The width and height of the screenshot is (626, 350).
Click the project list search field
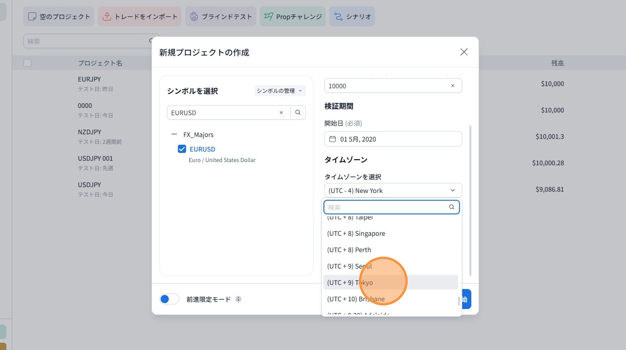pos(86,41)
